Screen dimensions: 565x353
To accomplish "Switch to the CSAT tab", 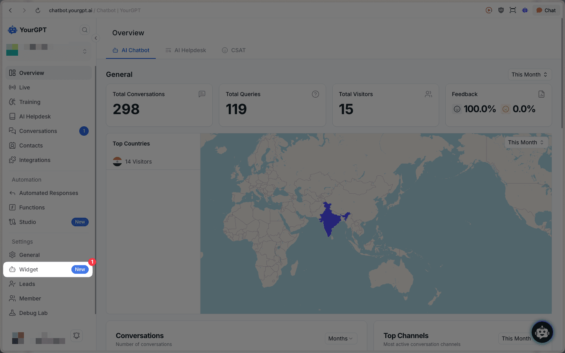I will point(234,50).
